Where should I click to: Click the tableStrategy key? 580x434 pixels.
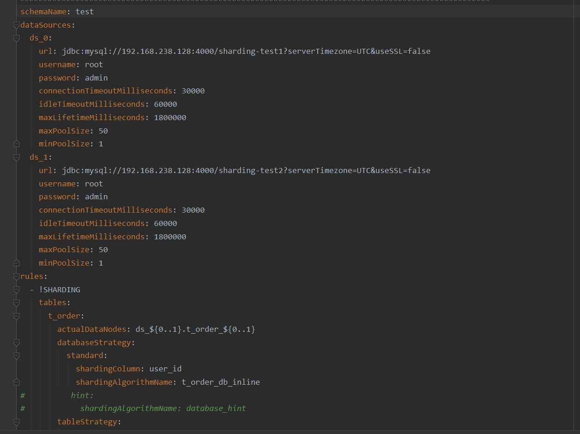(x=87, y=422)
